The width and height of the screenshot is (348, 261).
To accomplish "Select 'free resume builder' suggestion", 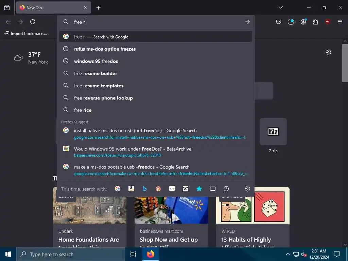I will coord(156,73).
